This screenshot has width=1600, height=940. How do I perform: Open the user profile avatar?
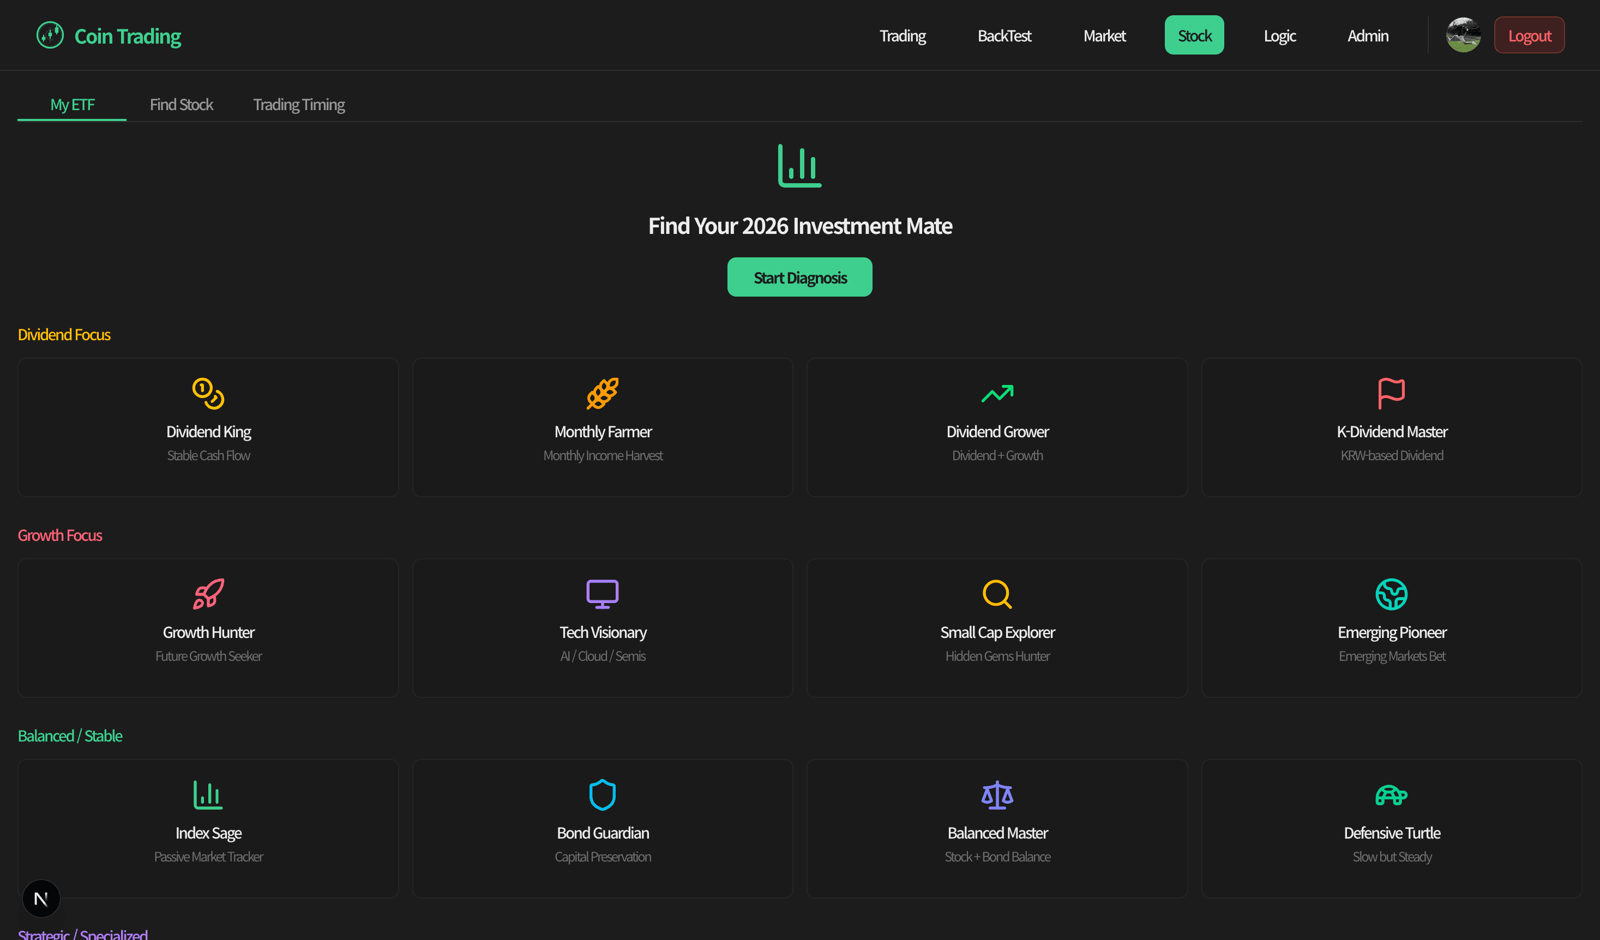(1464, 35)
